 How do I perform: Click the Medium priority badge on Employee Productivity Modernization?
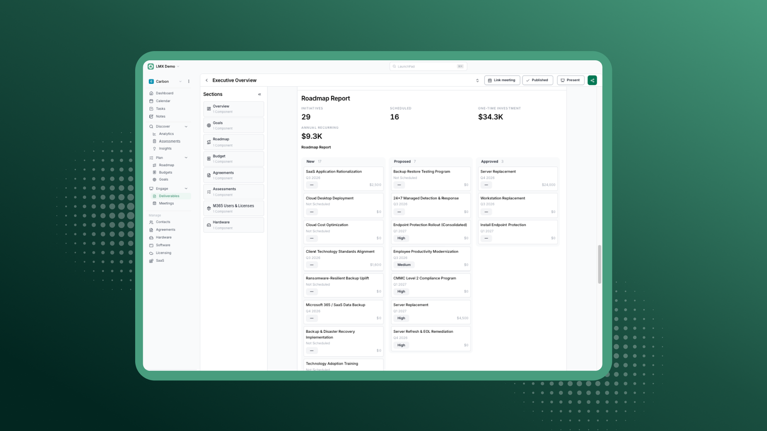click(404, 265)
